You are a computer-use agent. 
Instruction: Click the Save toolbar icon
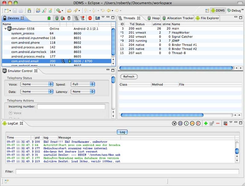click(x=15, y=11)
